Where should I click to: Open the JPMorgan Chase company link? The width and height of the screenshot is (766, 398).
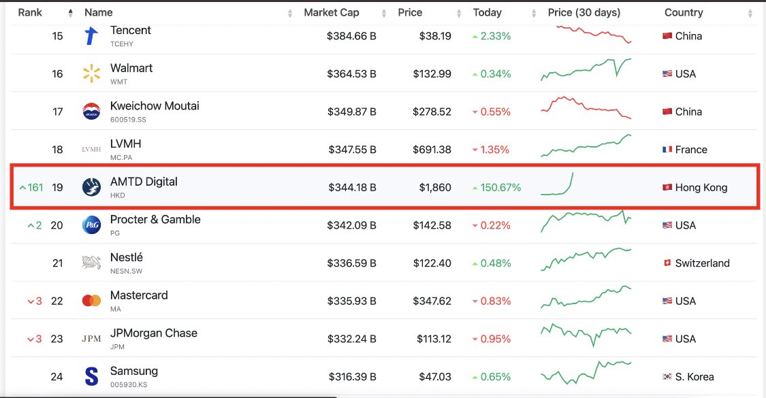[x=154, y=333]
